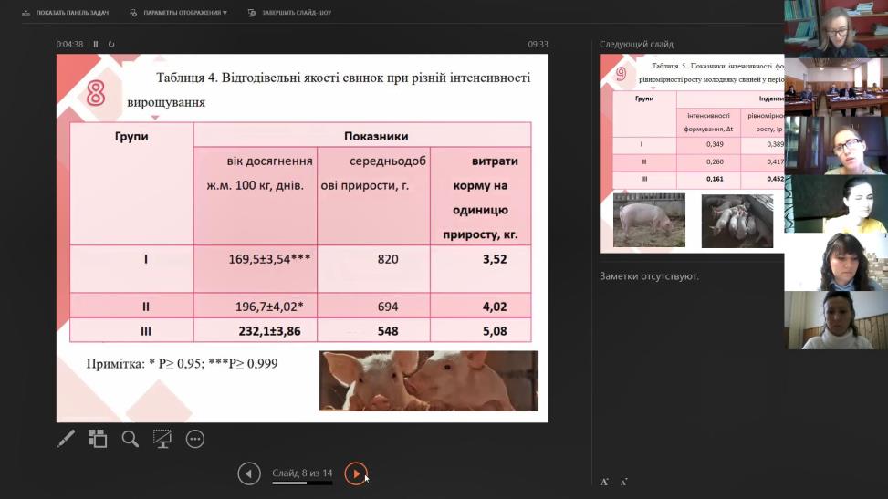The image size is (888, 499).
Task: Select the top participant's video tile
Action: tap(835, 29)
